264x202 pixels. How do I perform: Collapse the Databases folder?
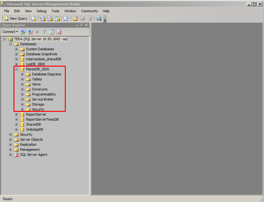(10, 44)
